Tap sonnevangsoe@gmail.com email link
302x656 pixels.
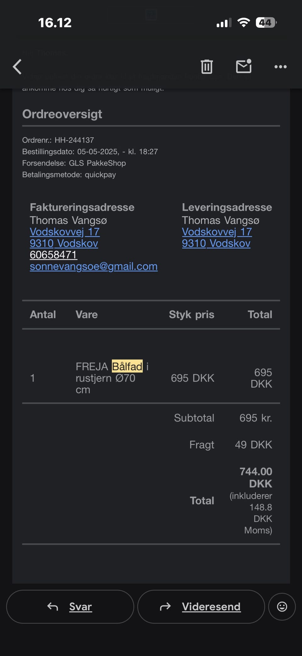pyautogui.click(x=93, y=266)
